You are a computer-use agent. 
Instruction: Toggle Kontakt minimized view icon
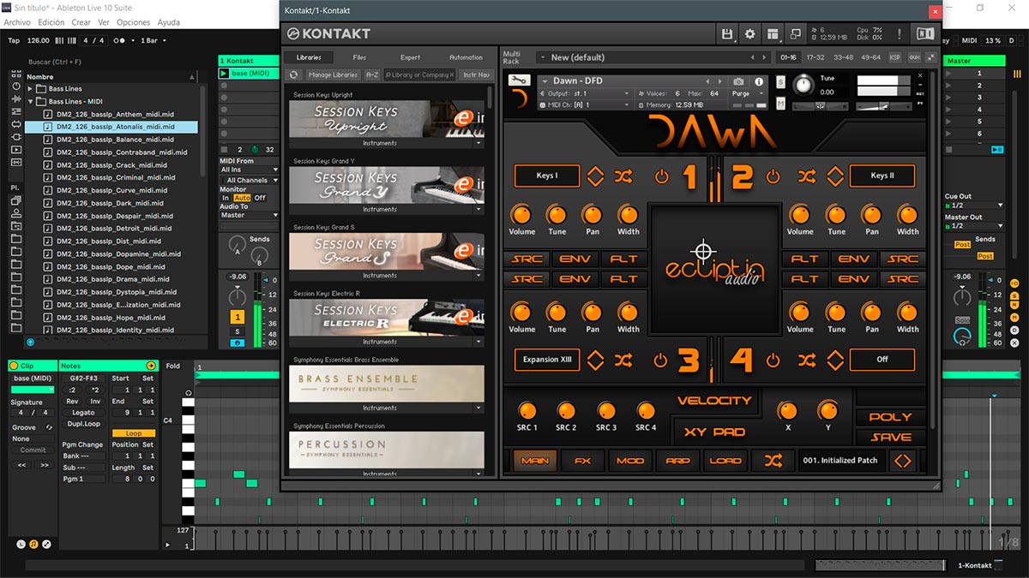pyautogui.click(x=795, y=33)
